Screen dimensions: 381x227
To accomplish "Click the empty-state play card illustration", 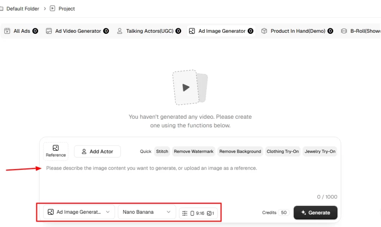I will pos(190,87).
